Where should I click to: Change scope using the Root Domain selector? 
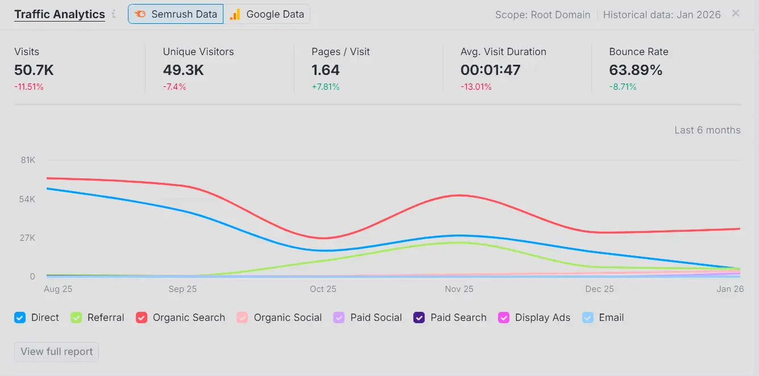point(543,15)
